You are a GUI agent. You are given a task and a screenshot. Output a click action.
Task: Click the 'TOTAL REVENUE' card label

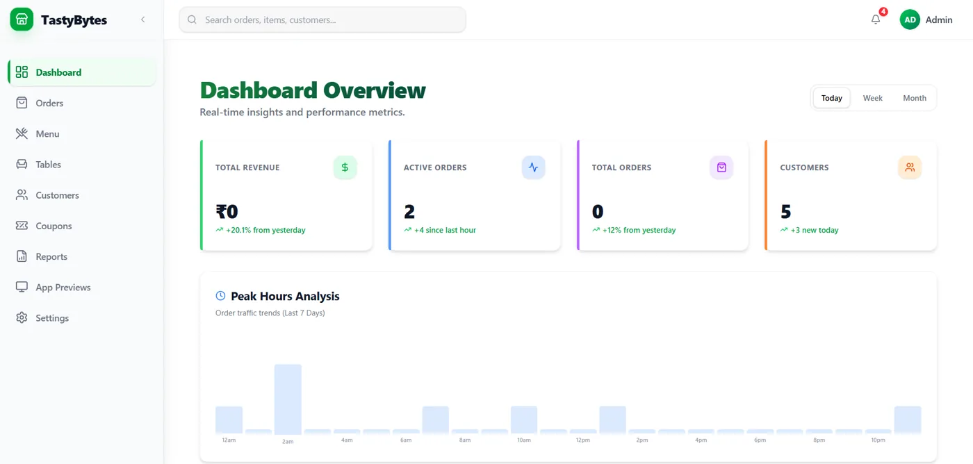[247, 167]
